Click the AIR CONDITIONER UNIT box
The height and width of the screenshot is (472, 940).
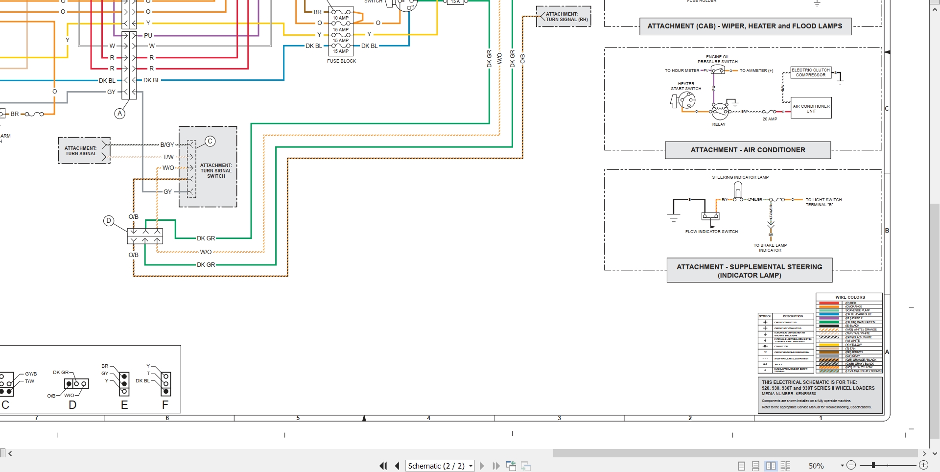[x=811, y=108]
